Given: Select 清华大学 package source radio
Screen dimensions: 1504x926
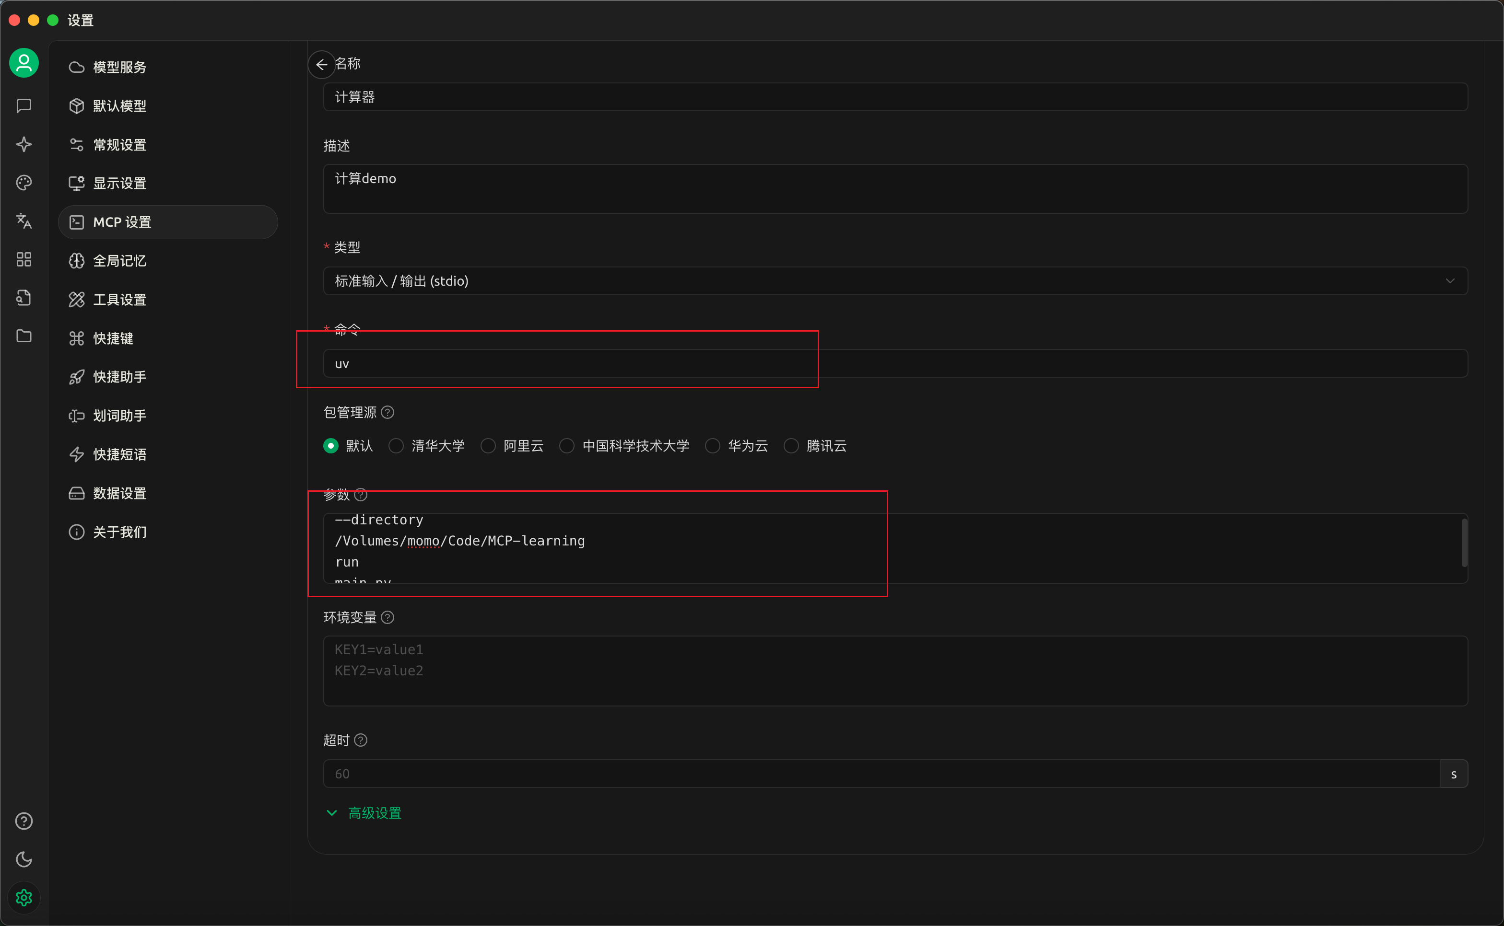Looking at the screenshot, I should (396, 446).
